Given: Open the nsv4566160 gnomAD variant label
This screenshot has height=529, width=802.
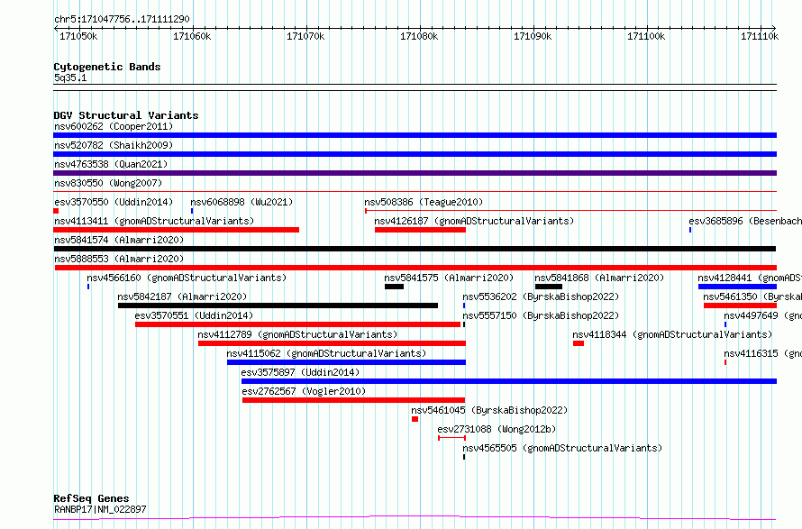Looking at the screenshot, I should pos(187,278).
